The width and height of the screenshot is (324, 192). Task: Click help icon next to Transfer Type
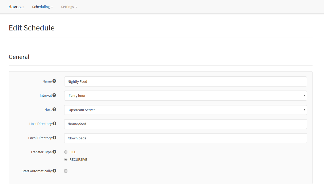click(x=54, y=152)
